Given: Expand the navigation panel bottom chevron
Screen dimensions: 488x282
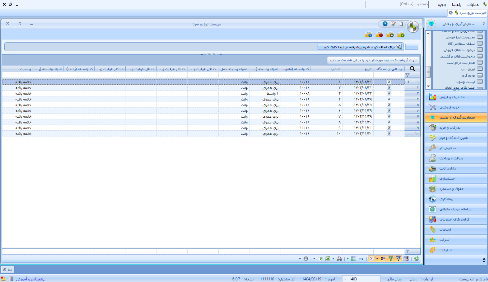Looking at the screenshot, I should click(x=484, y=260).
